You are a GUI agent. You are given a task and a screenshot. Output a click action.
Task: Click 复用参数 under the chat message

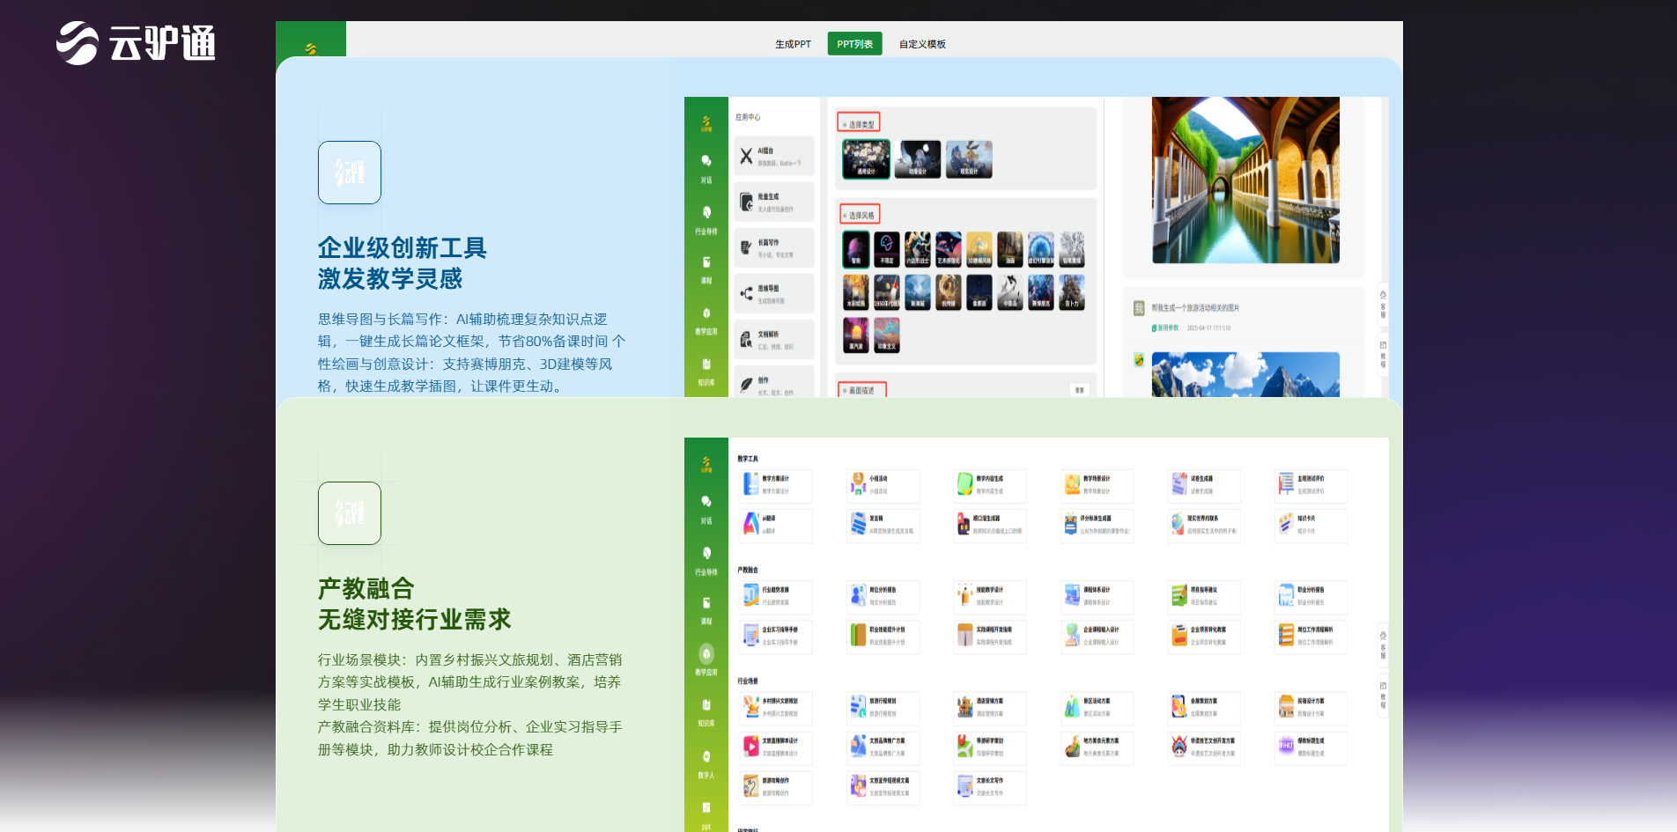tap(1164, 327)
